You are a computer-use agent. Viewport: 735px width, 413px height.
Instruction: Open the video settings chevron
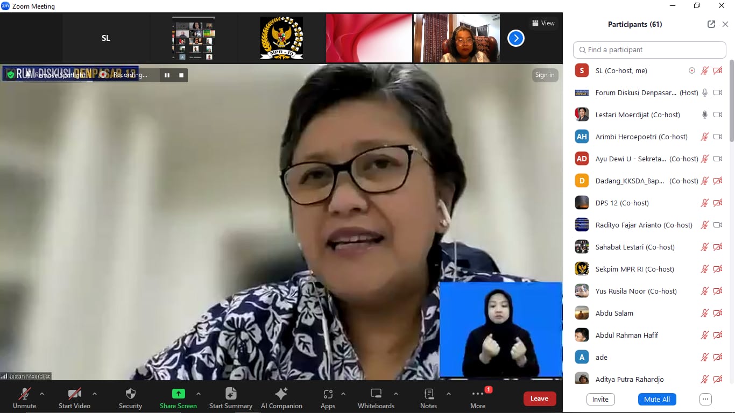[x=95, y=393]
